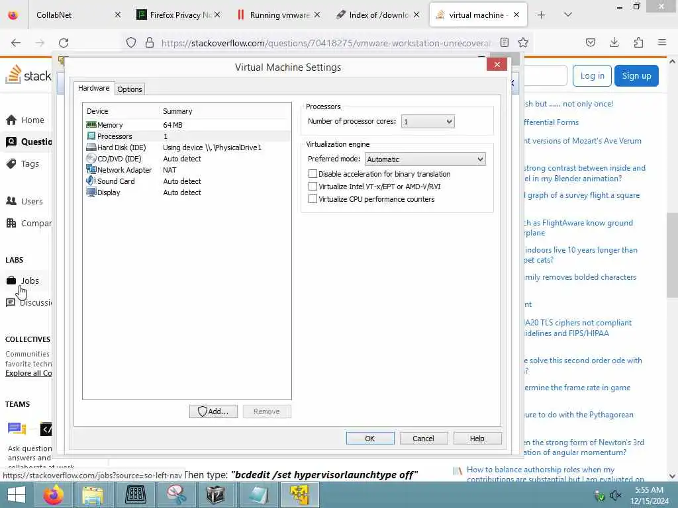Viewport: 678px width, 508px height.
Task: Open Stack Overflow Jobs briefcase icon
Action: pos(11,280)
